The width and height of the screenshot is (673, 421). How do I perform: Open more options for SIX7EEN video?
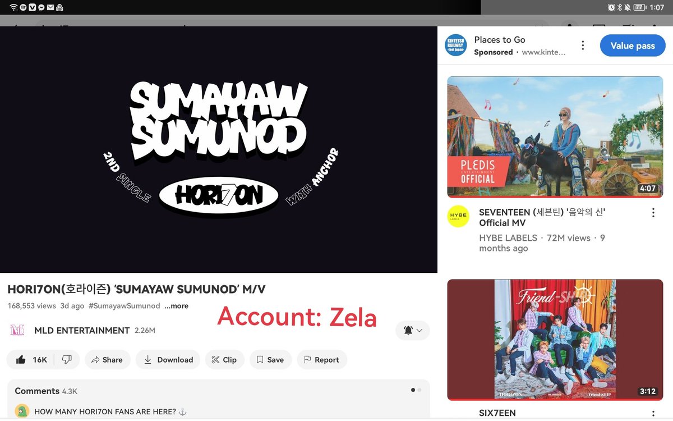[x=653, y=414]
